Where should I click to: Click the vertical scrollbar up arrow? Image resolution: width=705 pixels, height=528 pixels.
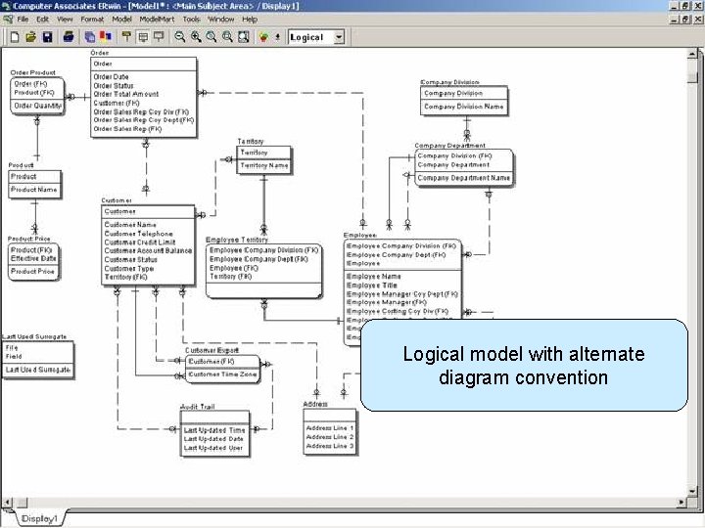pyautogui.click(x=692, y=54)
